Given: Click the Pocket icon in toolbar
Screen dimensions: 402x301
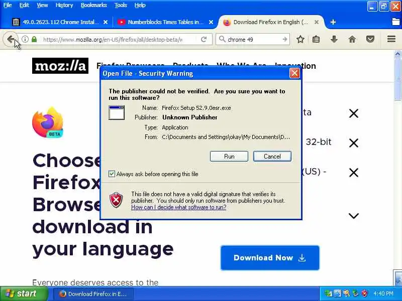Looking at the screenshot, I should [x=370, y=40].
